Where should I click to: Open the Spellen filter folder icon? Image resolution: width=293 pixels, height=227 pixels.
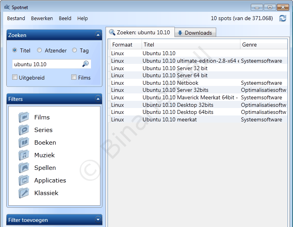(24, 167)
